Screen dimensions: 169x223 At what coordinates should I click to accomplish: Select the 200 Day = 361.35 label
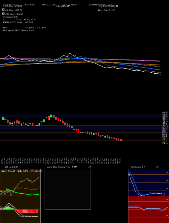click(x=14, y=14)
